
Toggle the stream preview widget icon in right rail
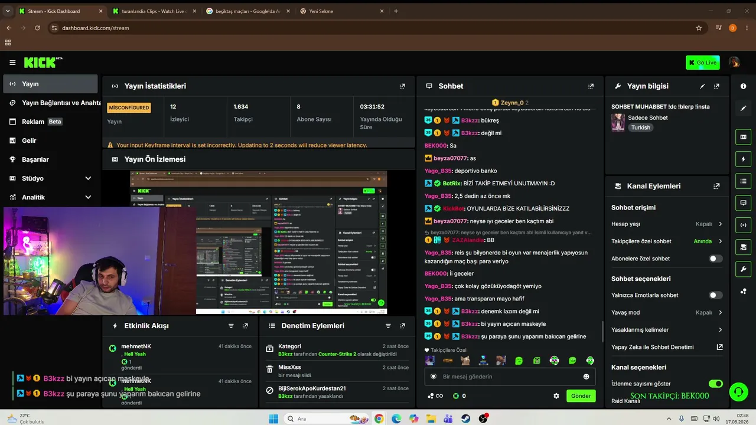pos(743,137)
